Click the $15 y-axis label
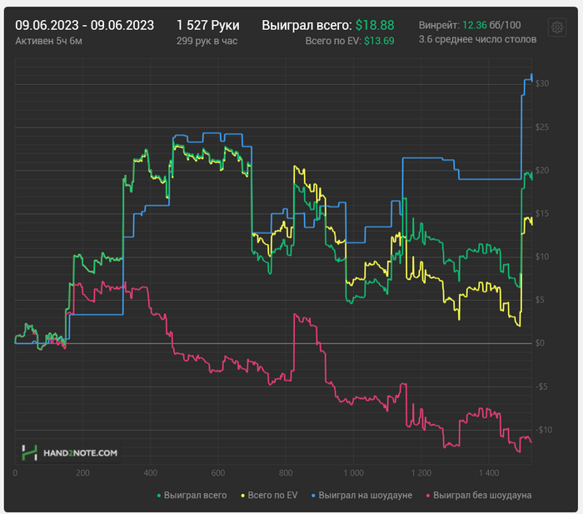 541,213
